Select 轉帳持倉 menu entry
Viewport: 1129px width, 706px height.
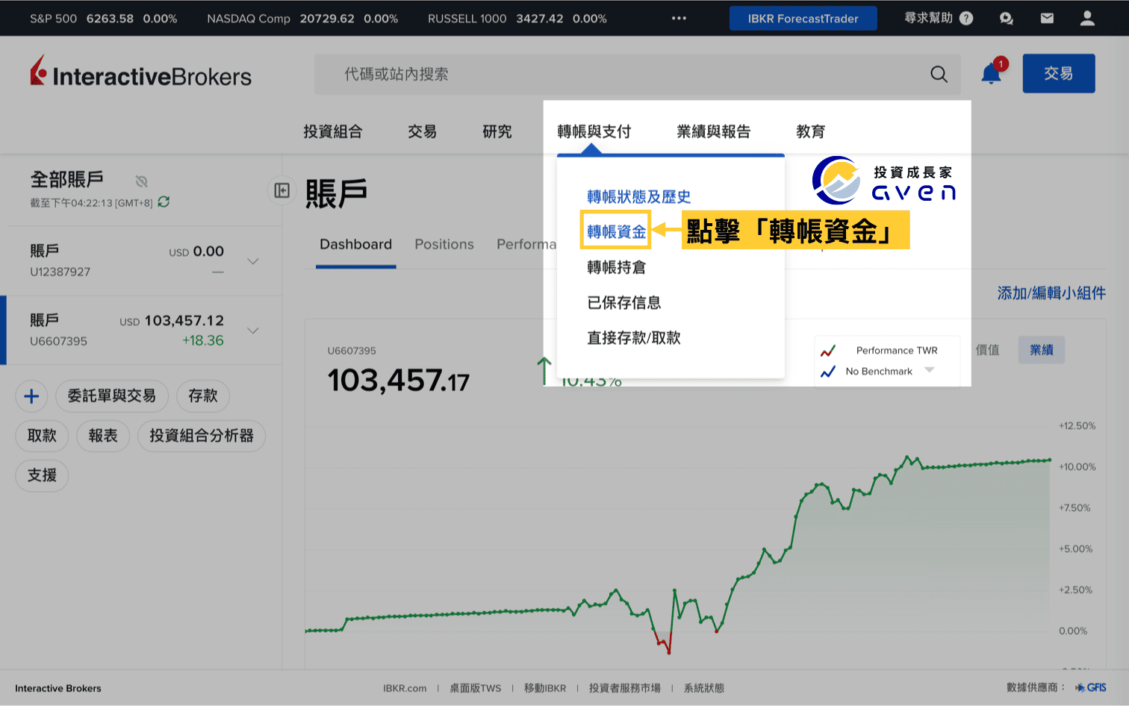click(617, 267)
